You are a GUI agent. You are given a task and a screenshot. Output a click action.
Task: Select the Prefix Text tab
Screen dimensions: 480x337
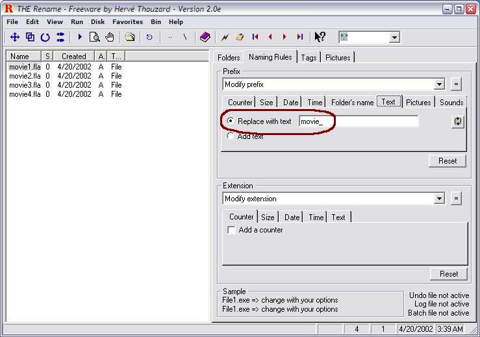(x=388, y=102)
